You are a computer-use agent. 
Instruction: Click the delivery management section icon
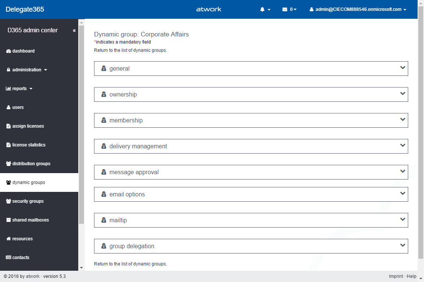coord(103,146)
